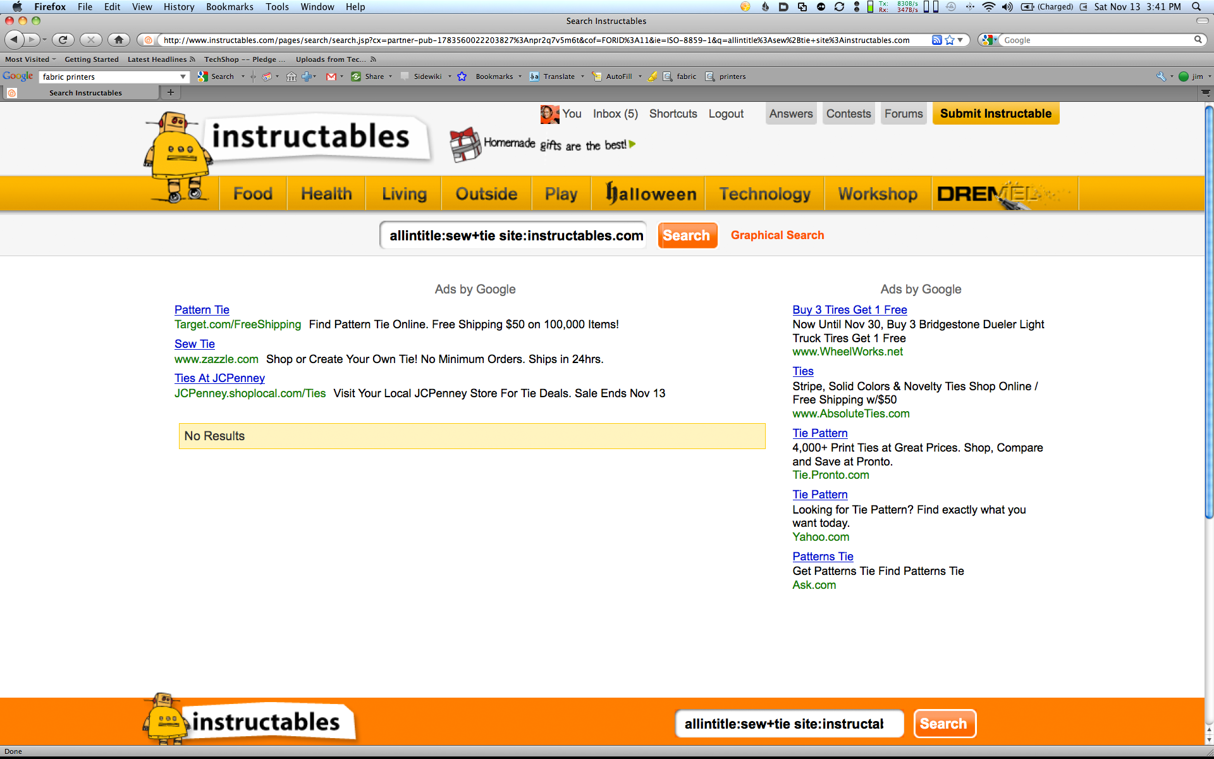Click orange Search button beside query field

click(x=687, y=235)
